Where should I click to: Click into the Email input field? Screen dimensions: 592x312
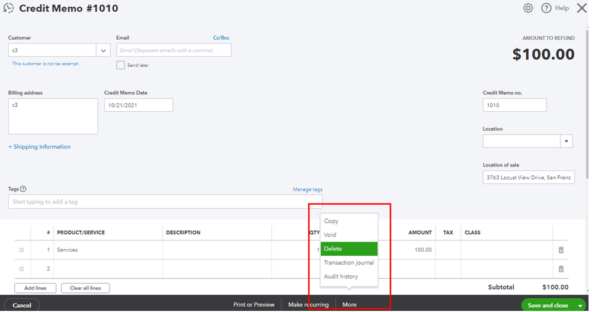pyautogui.click(x=174, y=50)
